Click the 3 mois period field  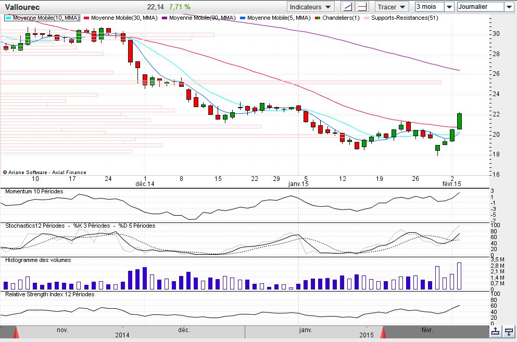click(x=430, y=7)
